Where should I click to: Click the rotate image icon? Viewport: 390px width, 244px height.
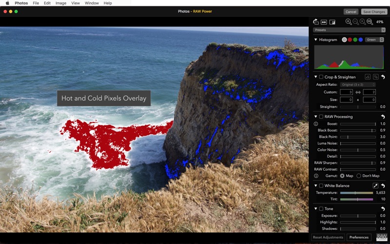pyautogui.click(x=315, y=22)
